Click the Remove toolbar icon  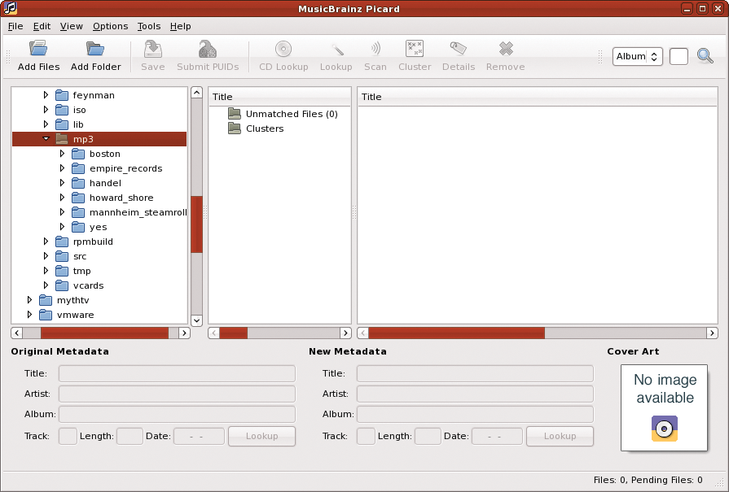506,48
